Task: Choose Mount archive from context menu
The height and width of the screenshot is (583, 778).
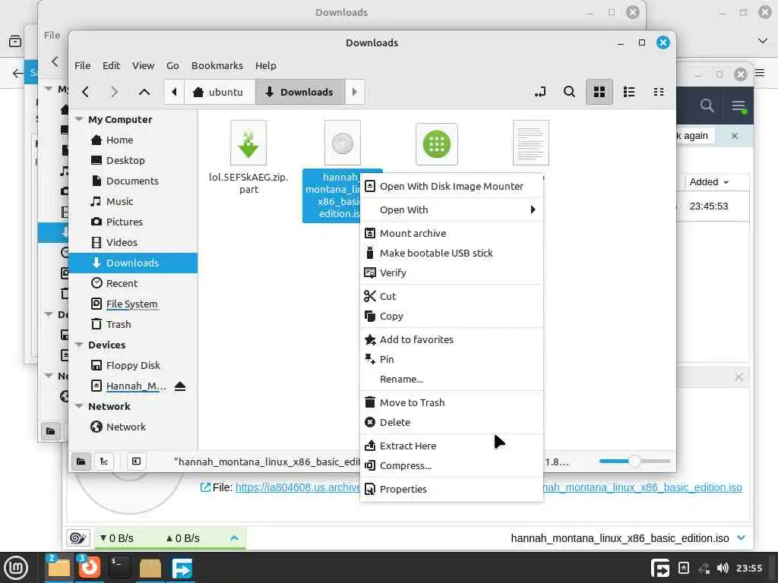Action: click(x=451, y=233)
